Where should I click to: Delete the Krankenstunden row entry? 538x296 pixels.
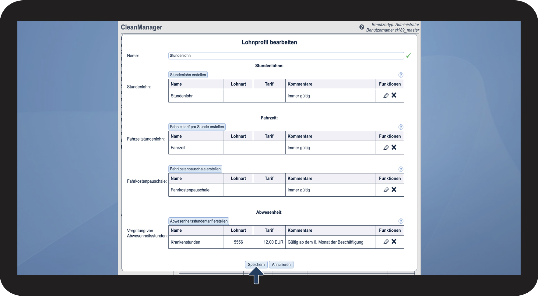click(x=394, y=242)
